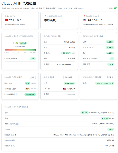The image size is (118, 153).
Task: Click "AT&T Enterprises, LLC" carrier value
Action: (x=66, y=65)
